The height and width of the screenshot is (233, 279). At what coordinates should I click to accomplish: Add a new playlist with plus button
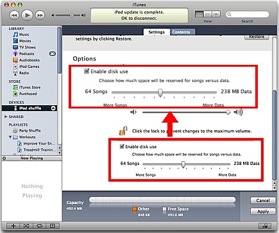(x=13, y=226)
